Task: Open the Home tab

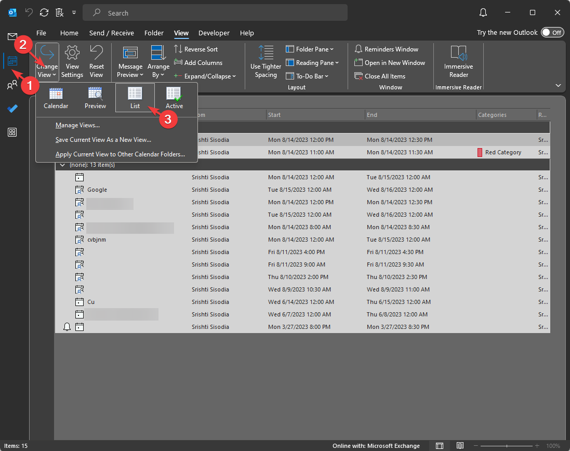Action: 69,33
